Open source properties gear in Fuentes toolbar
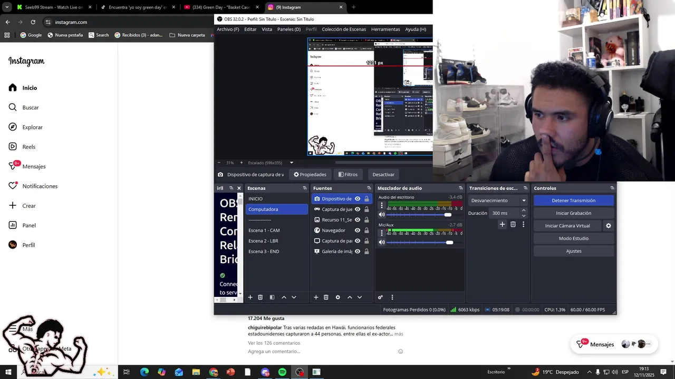675x379 pixels. 338,297
